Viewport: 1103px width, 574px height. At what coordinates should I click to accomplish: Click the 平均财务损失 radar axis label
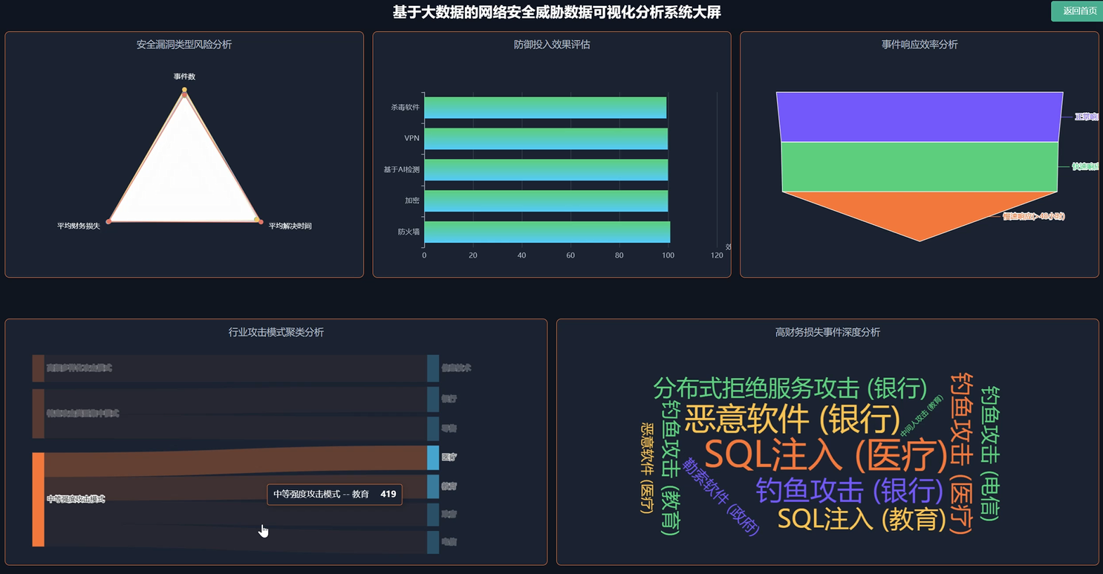click(x=79, y=226)
